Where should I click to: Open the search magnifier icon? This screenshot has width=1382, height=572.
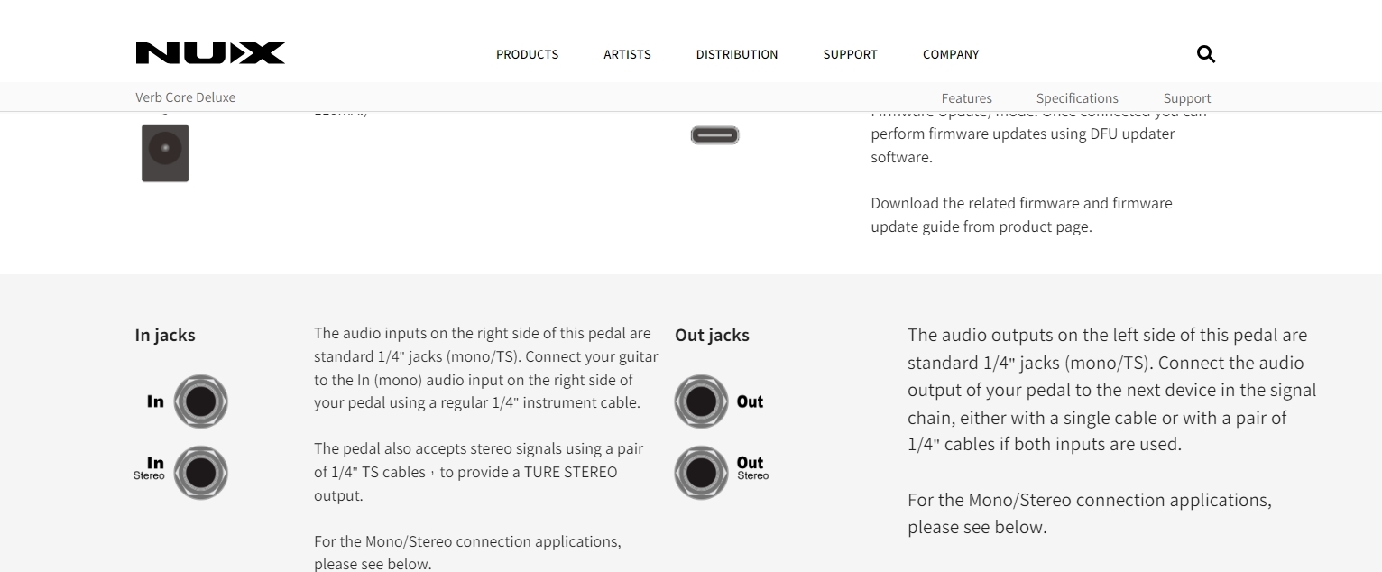(1205, 54)
